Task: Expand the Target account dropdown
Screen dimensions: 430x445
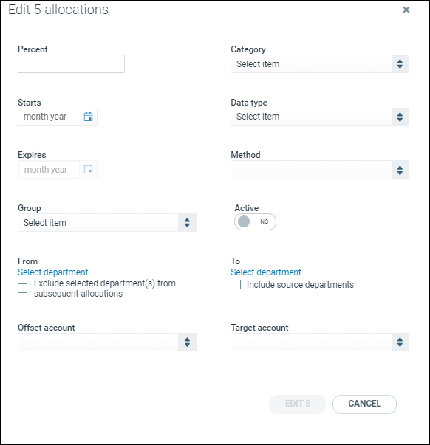Action: point(320,342)
